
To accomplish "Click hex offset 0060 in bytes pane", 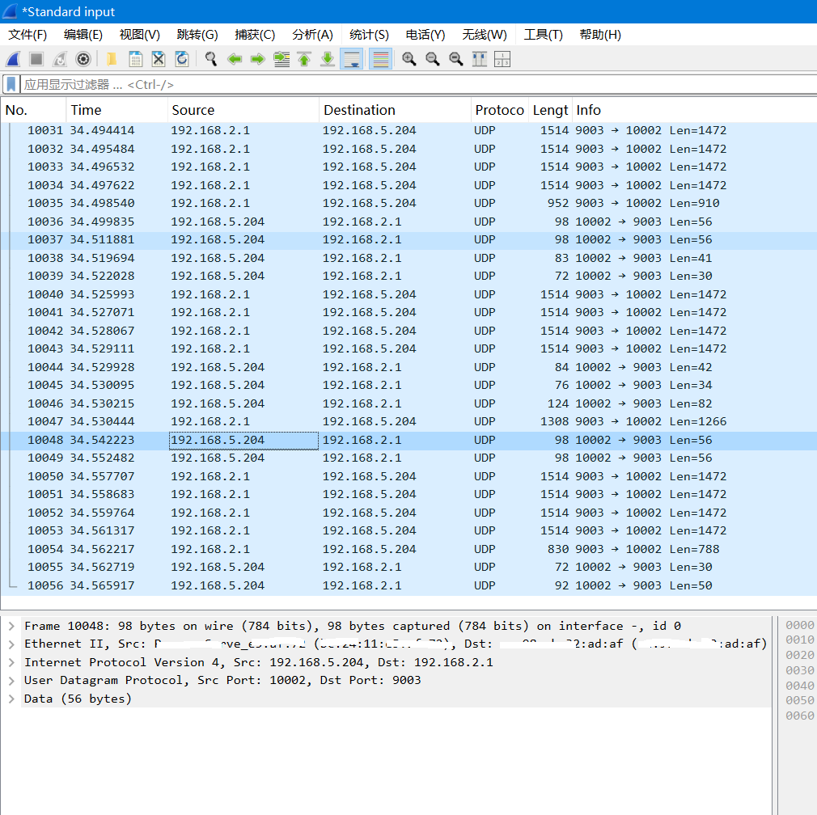I will click(x=799, y=716).
